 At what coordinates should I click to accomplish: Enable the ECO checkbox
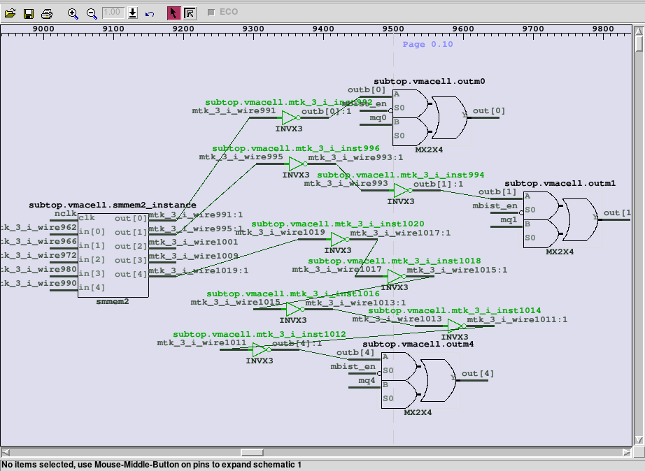tap(211, 13)
